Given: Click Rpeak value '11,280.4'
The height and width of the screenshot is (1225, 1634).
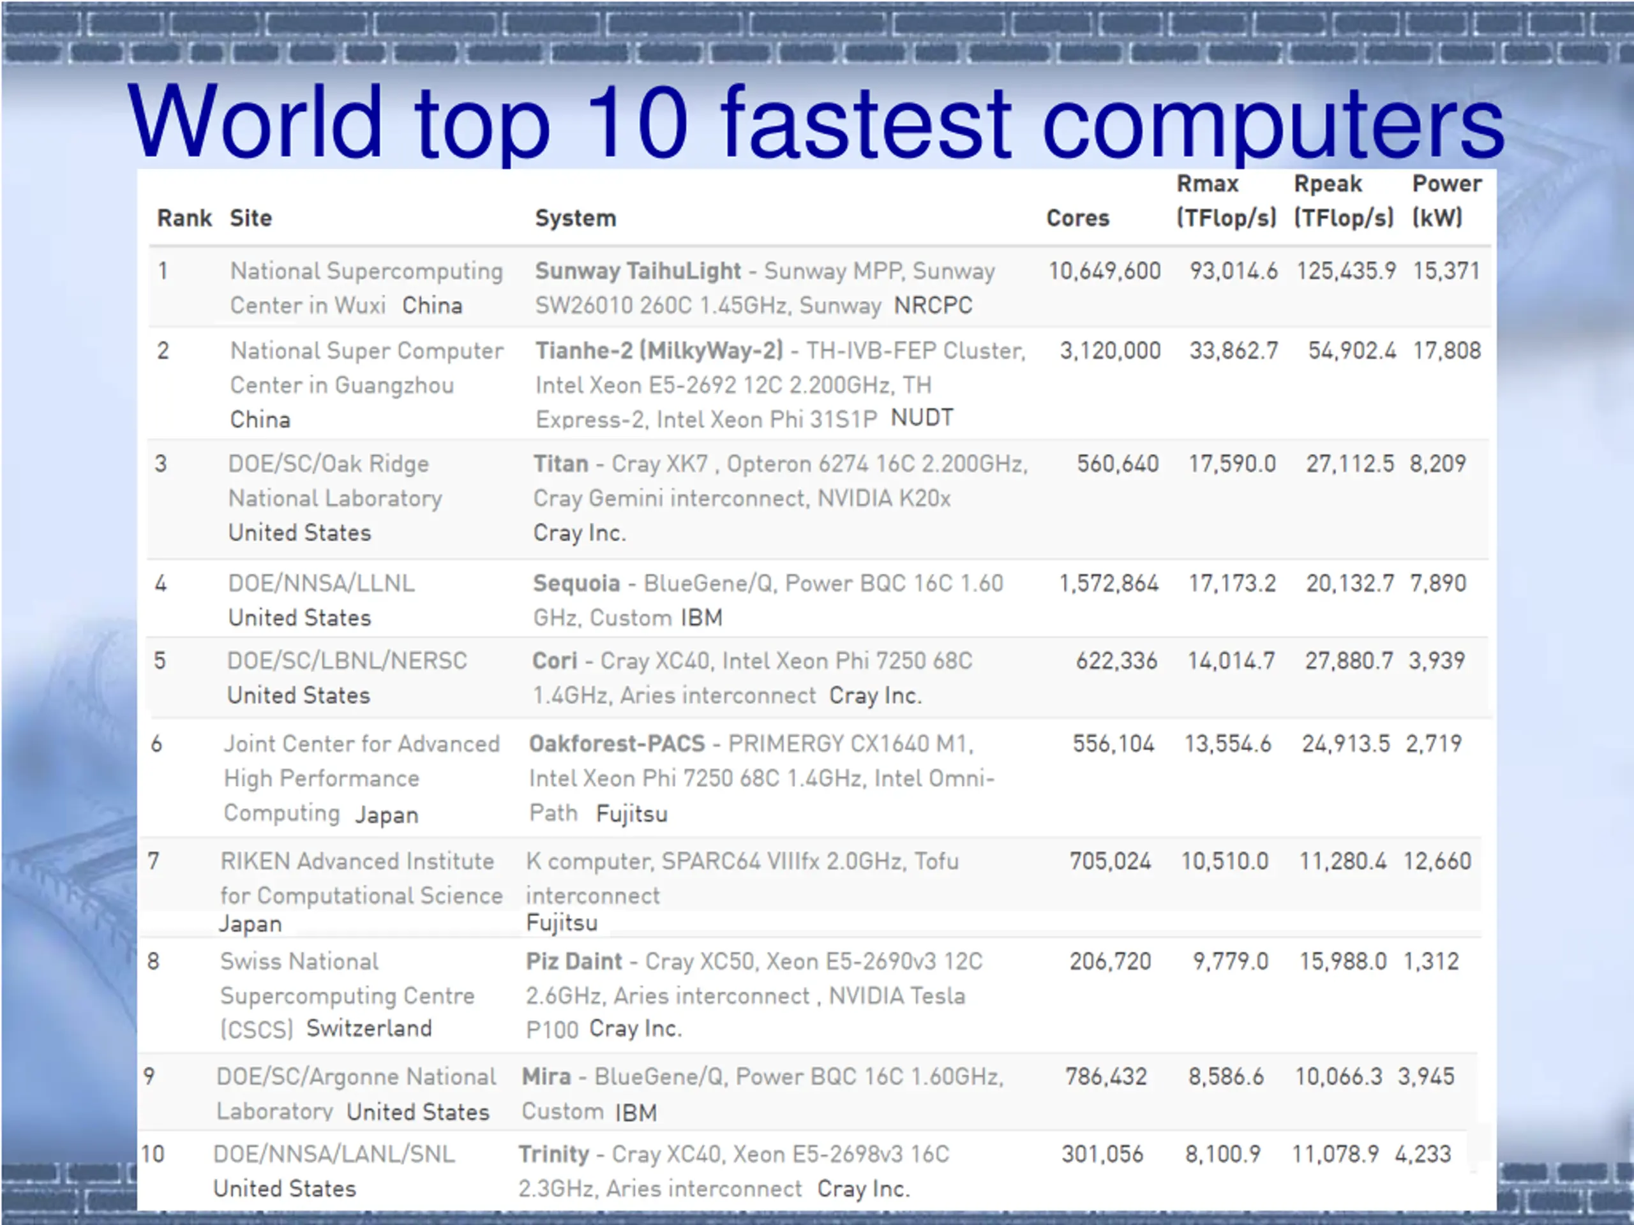Looking at the screenshot, I should click(x=1344, y=861).
